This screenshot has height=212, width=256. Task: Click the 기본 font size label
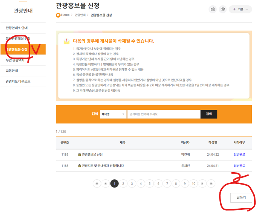coord(241,9)
